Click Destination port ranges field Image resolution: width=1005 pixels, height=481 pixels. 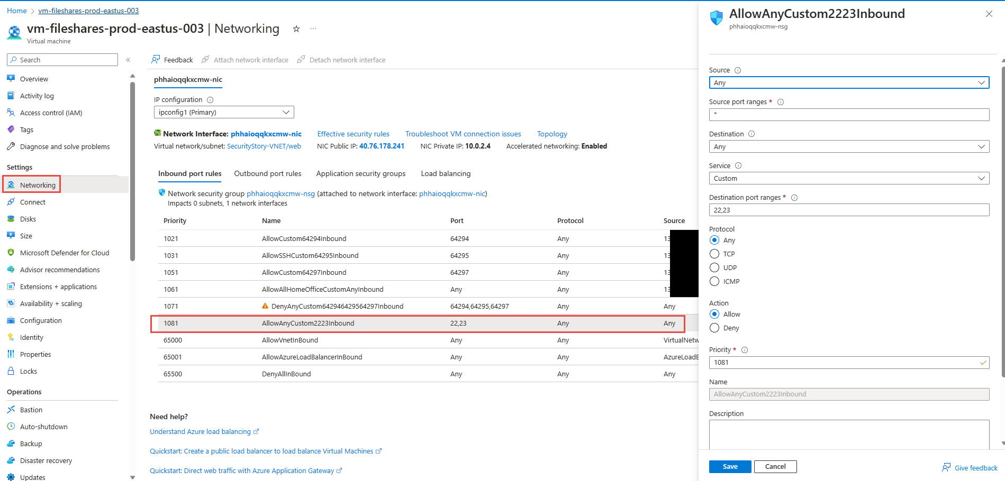849,210
